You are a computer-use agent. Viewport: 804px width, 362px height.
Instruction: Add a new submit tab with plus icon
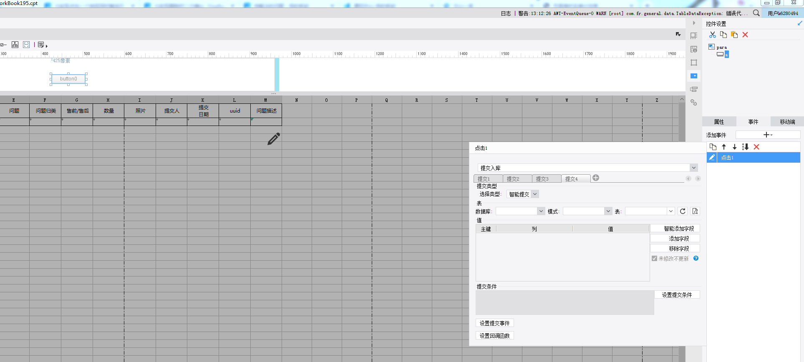(x=596, y=178)
